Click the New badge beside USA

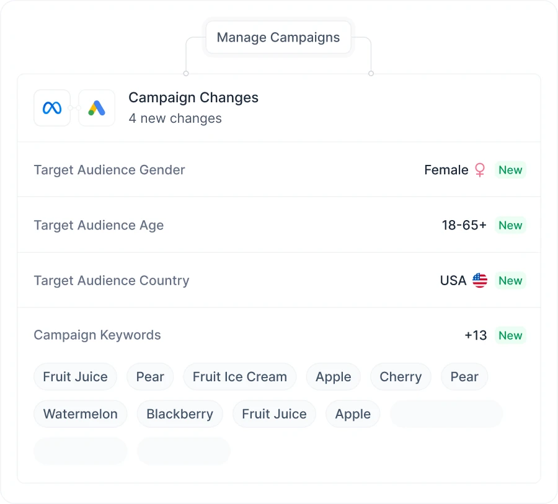tap(510, 280)
